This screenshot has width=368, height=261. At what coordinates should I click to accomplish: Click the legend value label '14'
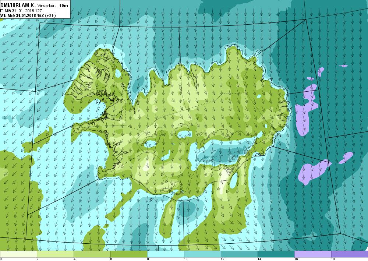pos(259,259)
